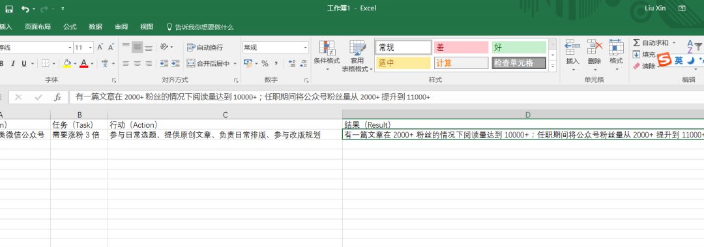Open the 公式 tab
704x247 pixels.
(70, 27)
